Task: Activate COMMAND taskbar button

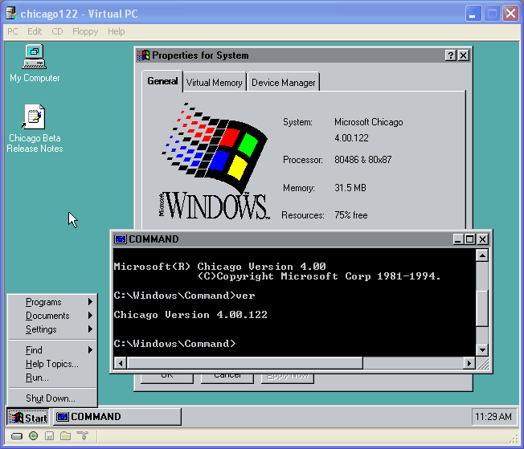Action: (117, 417)
